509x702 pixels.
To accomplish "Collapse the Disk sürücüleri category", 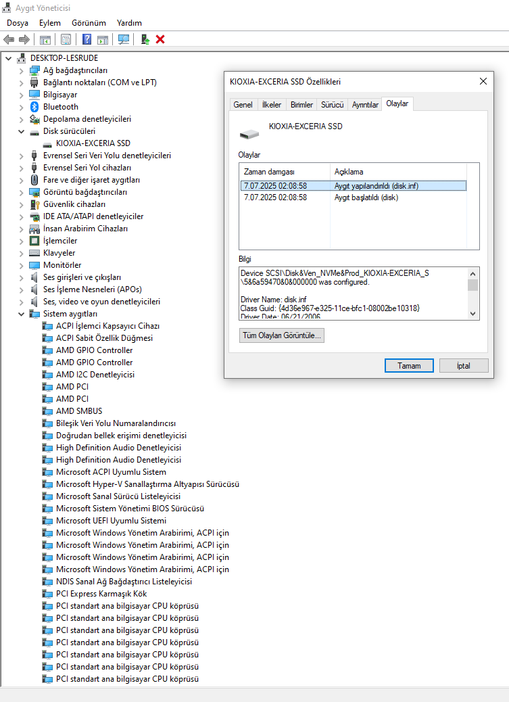I will (x=21, y=131).
